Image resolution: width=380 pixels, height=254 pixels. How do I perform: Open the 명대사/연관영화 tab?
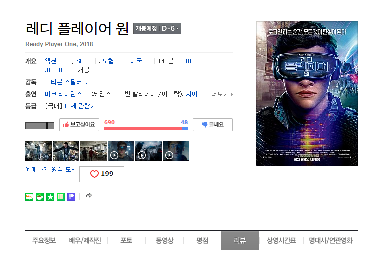[x=331, y=240]
